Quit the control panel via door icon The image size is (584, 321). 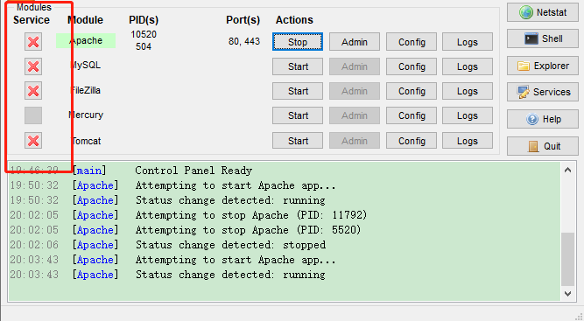coord(543,146)
